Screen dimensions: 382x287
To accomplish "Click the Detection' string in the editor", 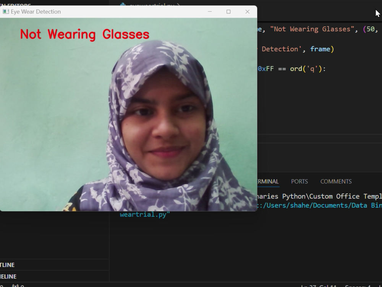I will (282, 49).
